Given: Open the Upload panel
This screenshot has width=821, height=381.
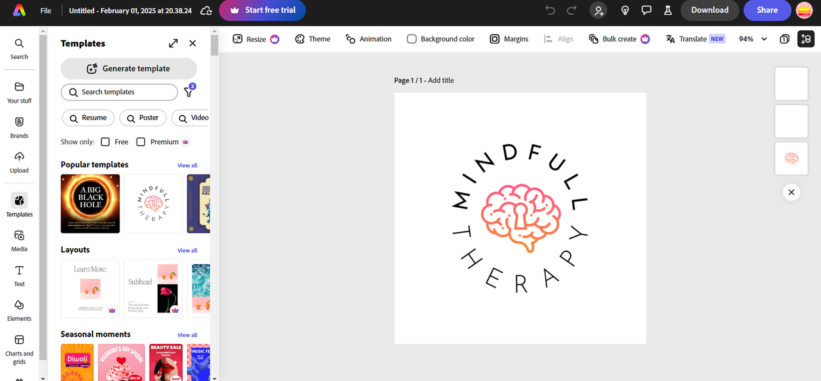Looking at the screenshot, I should pos(19,162).
